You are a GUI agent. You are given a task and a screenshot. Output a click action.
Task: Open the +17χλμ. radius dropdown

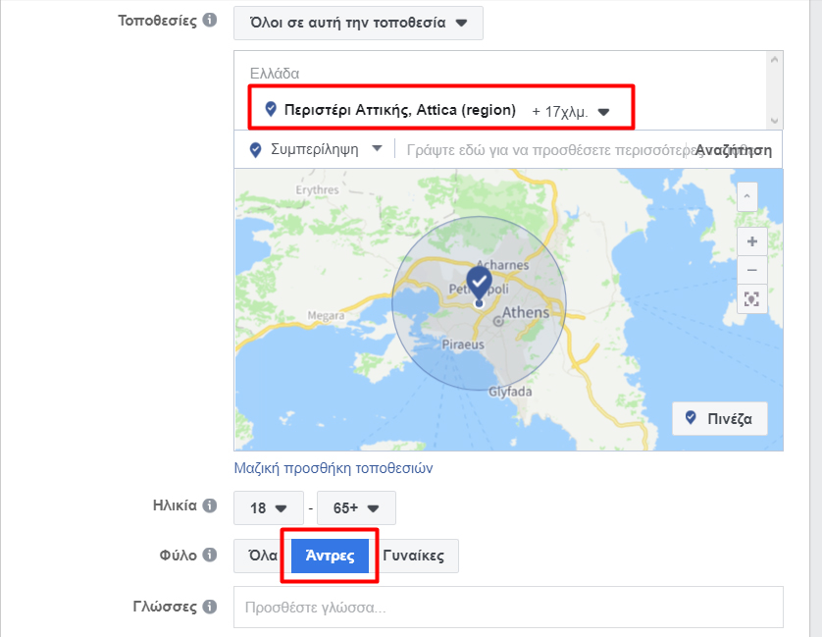(x=571, y=112)
